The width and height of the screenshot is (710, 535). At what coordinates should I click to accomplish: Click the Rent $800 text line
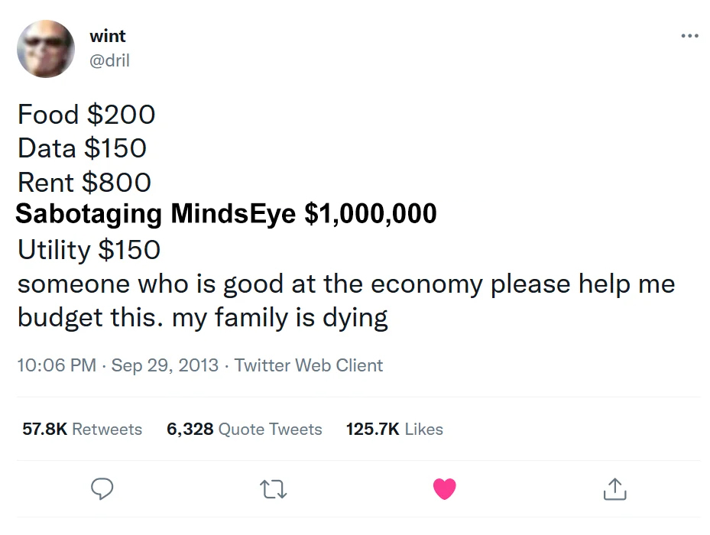click(84, 182)
